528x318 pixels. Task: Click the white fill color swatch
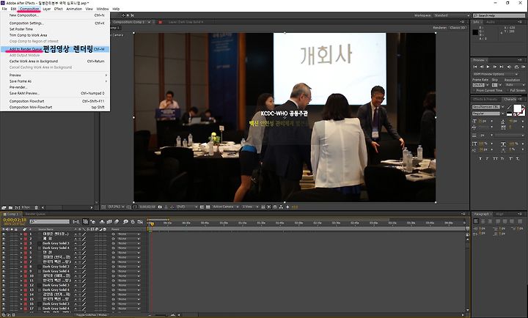click(517, 108)
